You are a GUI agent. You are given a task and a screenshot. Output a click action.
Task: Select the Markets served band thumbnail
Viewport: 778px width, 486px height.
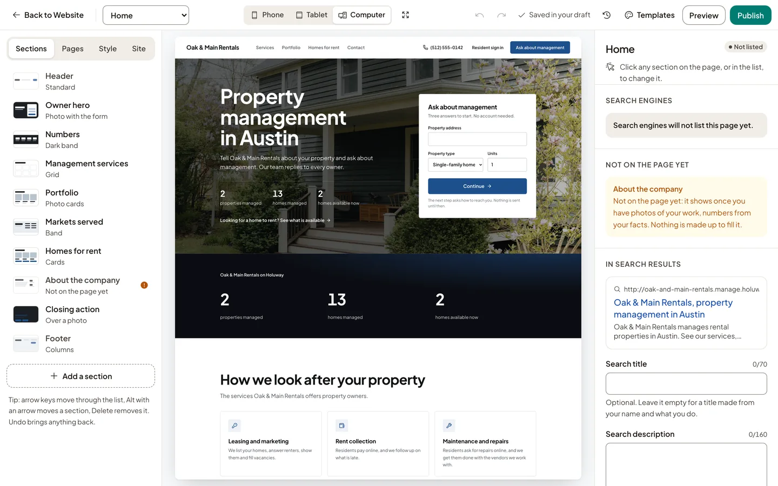pyautogui.click(x=26, y=227)
